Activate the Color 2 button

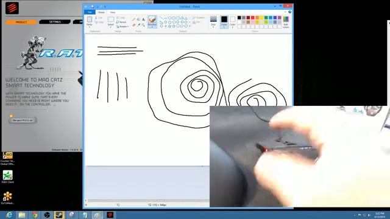(233, 22)
